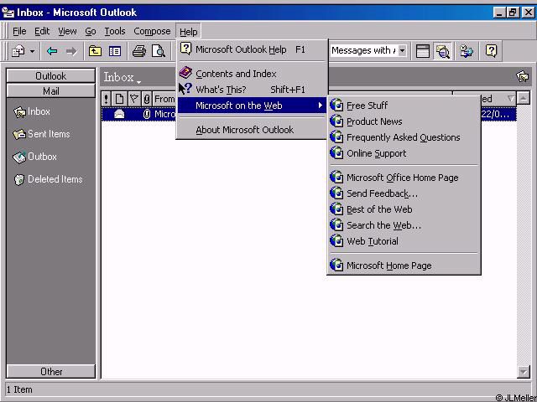The height and width of the screenshot is (402, 537).
Task: Click the Print Preview toolbar icon
Action: pyautogui.click(x=159, y=51)
